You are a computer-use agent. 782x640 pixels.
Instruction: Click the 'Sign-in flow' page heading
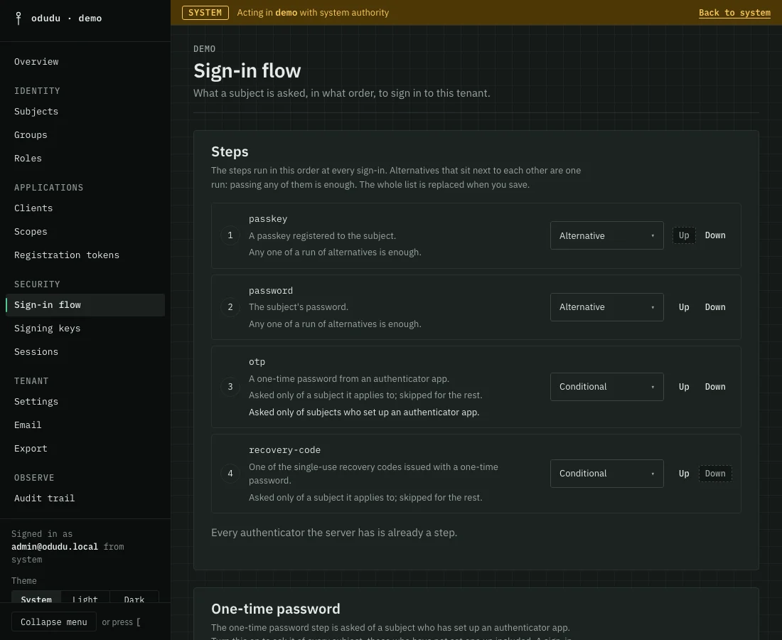coord(247,71)
